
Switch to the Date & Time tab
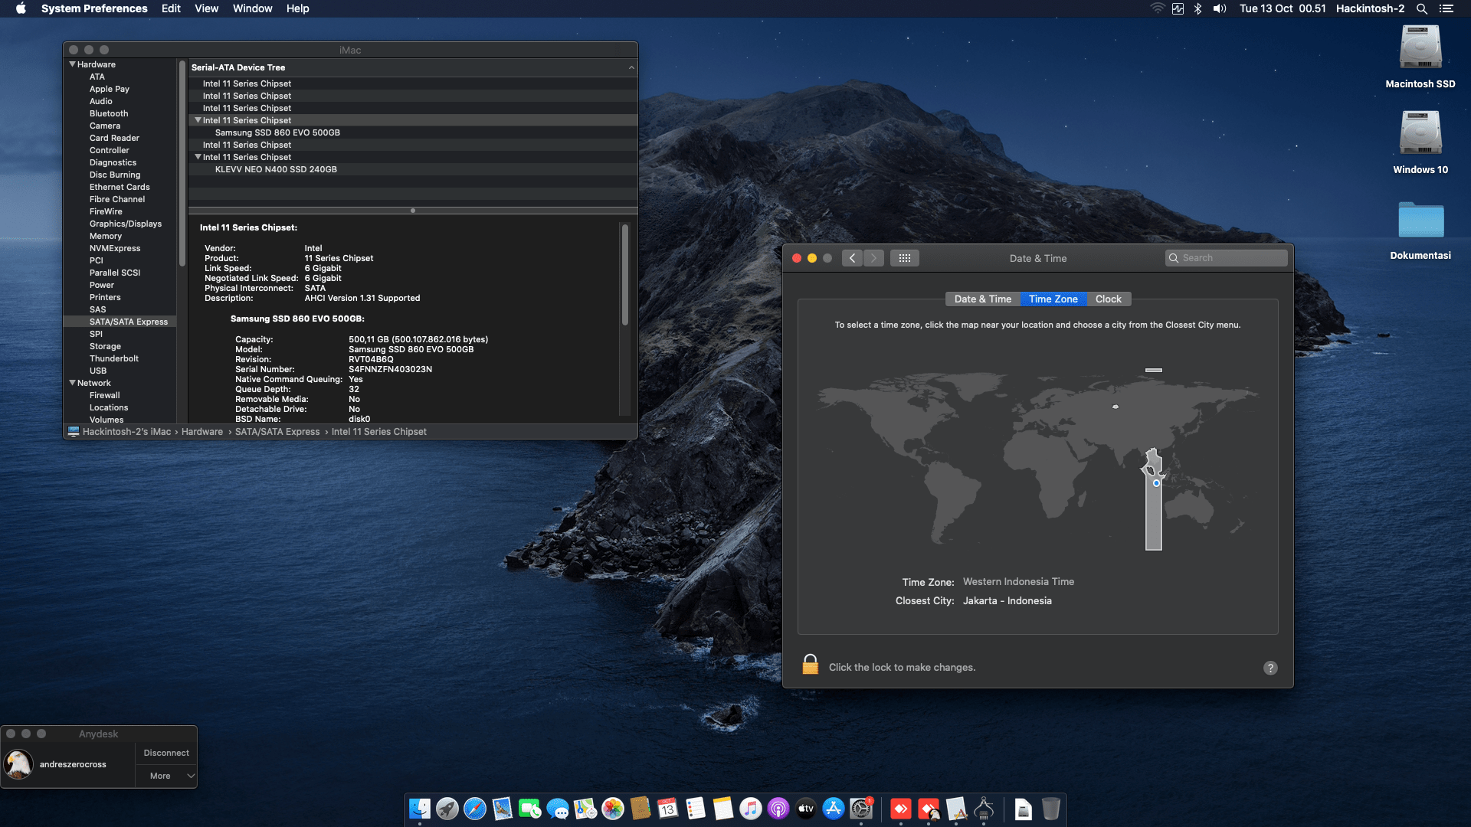point(983,299)
